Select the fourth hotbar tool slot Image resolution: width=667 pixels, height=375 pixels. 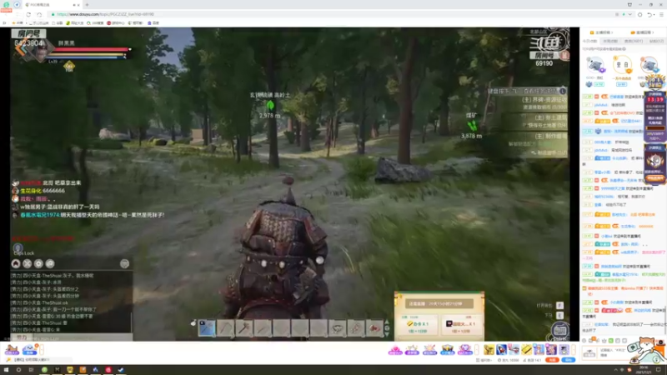pyautogui.click(x=263, y=327)
